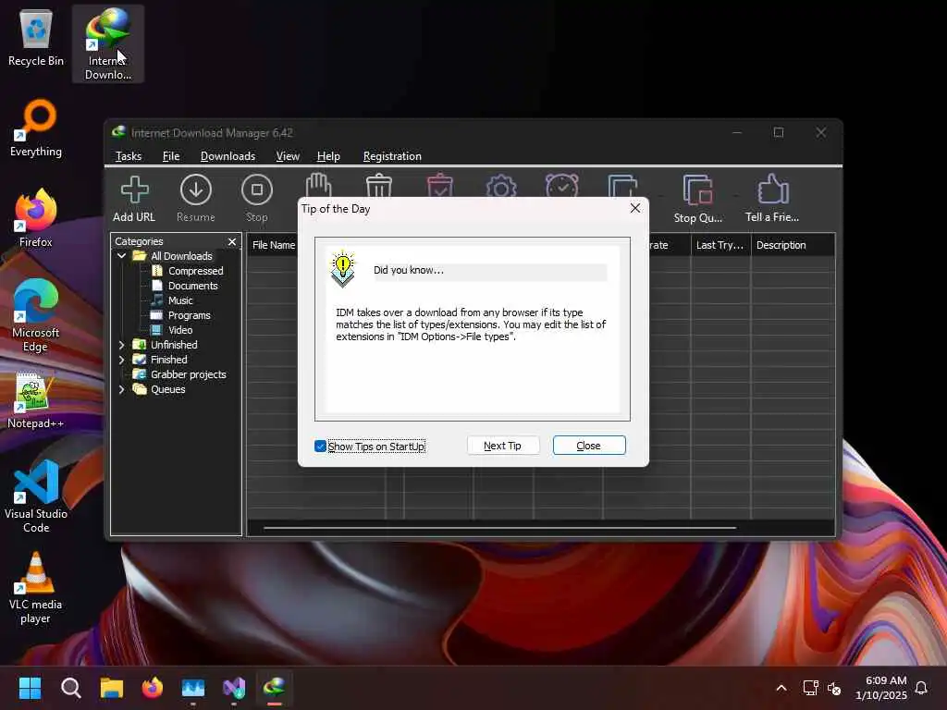Open the Help menu
Viewport: 947px width, 710px height.
(x=328, y=156)
